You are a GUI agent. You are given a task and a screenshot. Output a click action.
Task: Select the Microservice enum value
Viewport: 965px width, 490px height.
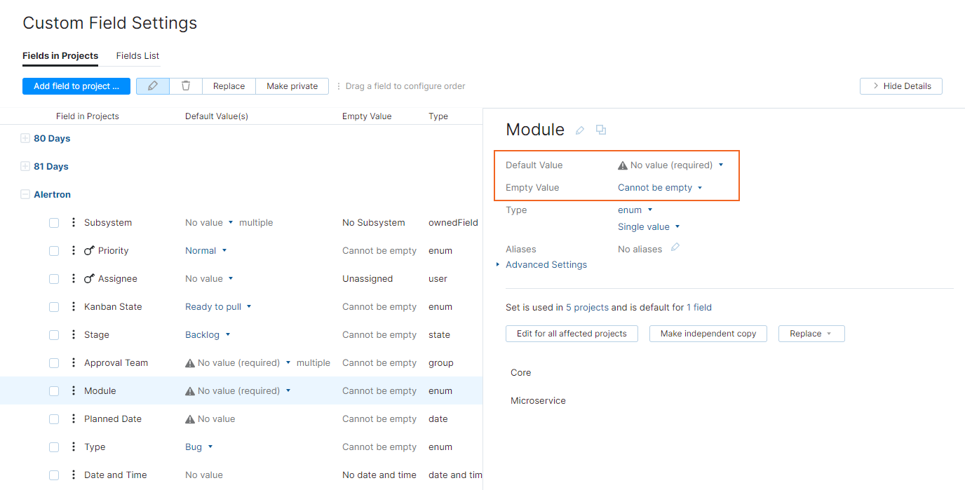point(538,401)
